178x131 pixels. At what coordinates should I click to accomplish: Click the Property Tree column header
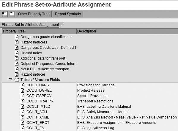(39, 31)
